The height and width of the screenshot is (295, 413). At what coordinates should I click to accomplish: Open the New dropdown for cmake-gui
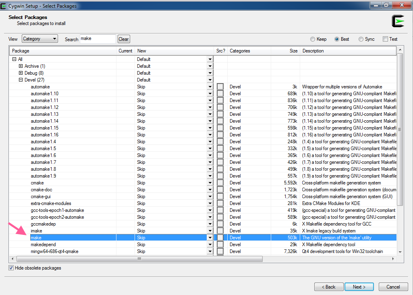[210, 196]
